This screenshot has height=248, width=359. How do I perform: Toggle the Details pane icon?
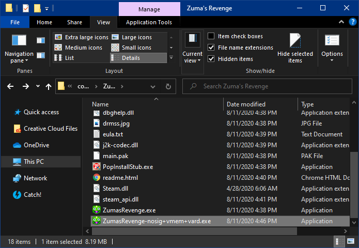(41, 55)
